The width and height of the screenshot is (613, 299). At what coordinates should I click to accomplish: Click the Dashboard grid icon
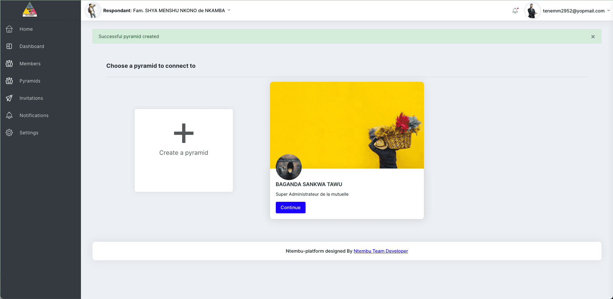(9, 46)
